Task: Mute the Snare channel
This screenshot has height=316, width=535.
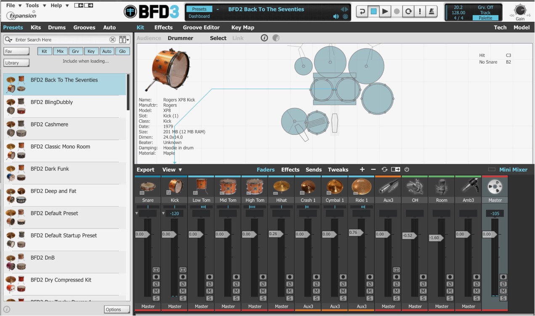Action: [156, 291]
